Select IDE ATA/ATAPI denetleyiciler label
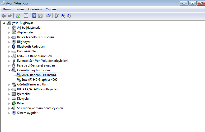 [x=37, y=89]
